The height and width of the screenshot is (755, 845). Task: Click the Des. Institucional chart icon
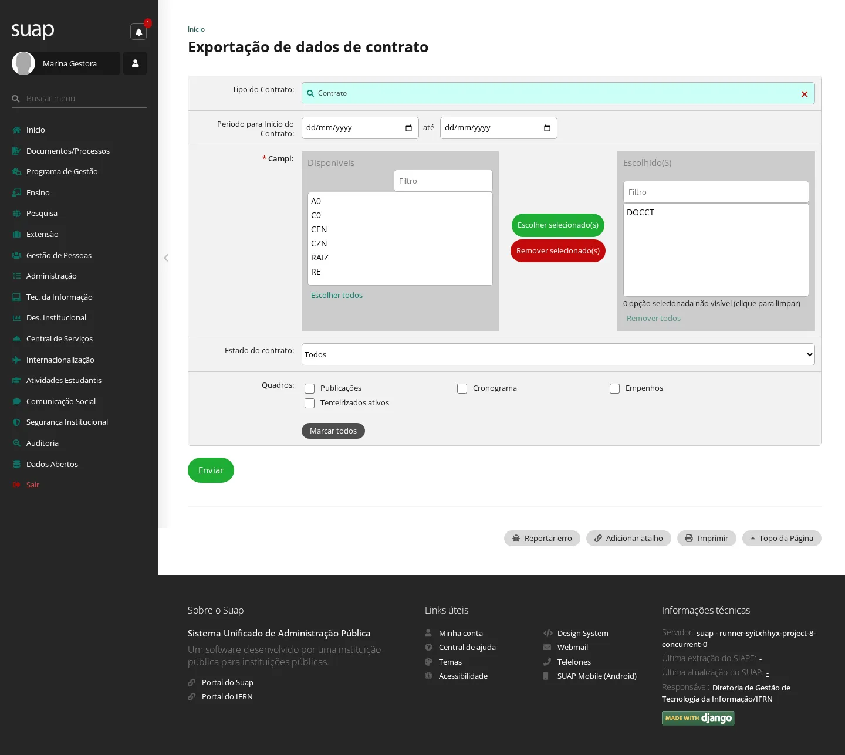pyautogui.click(x=16, y=318)
